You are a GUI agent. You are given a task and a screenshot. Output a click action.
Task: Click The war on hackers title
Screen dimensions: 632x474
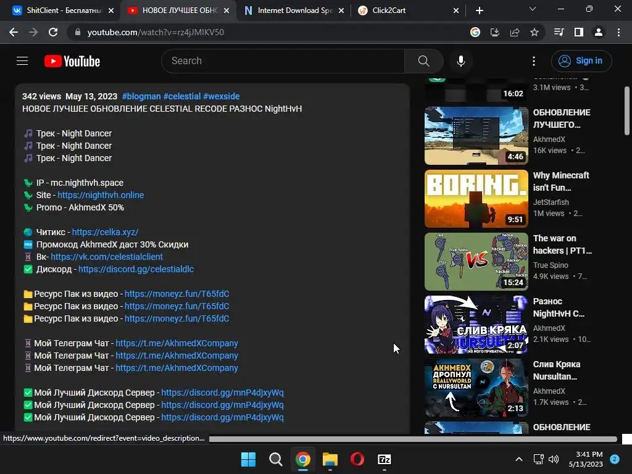pos(562,244)
